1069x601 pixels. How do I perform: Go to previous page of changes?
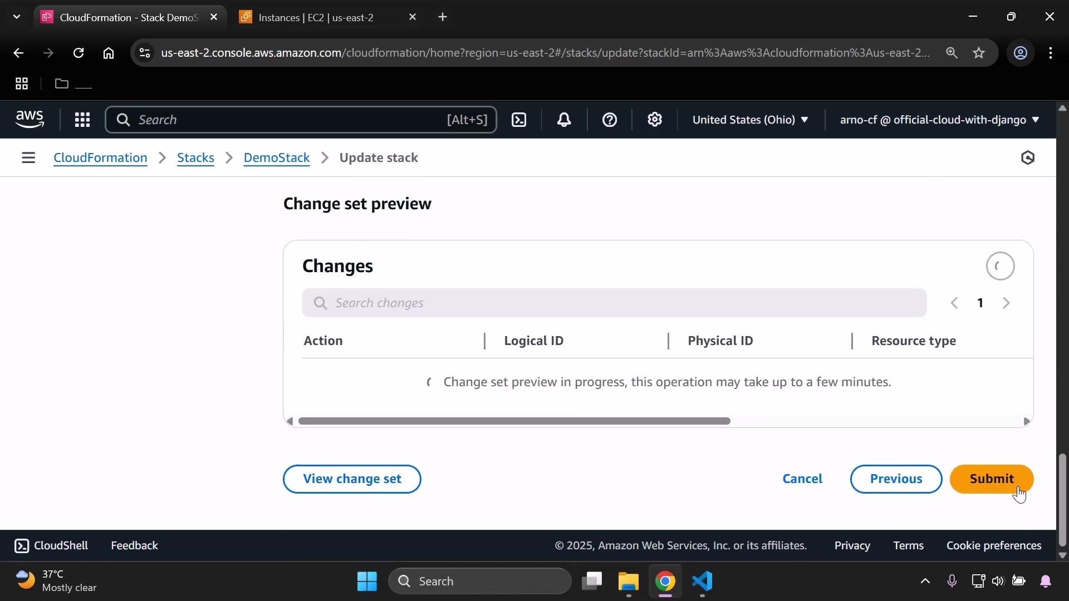pos(954,303)
